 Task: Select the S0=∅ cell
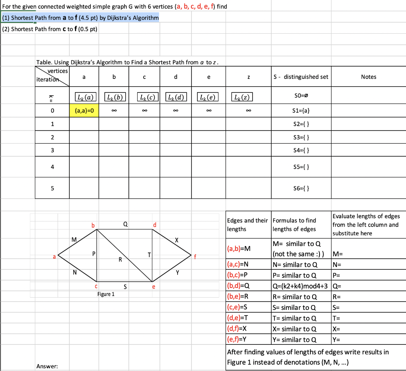pyautogui.click(x=301, y=95)
